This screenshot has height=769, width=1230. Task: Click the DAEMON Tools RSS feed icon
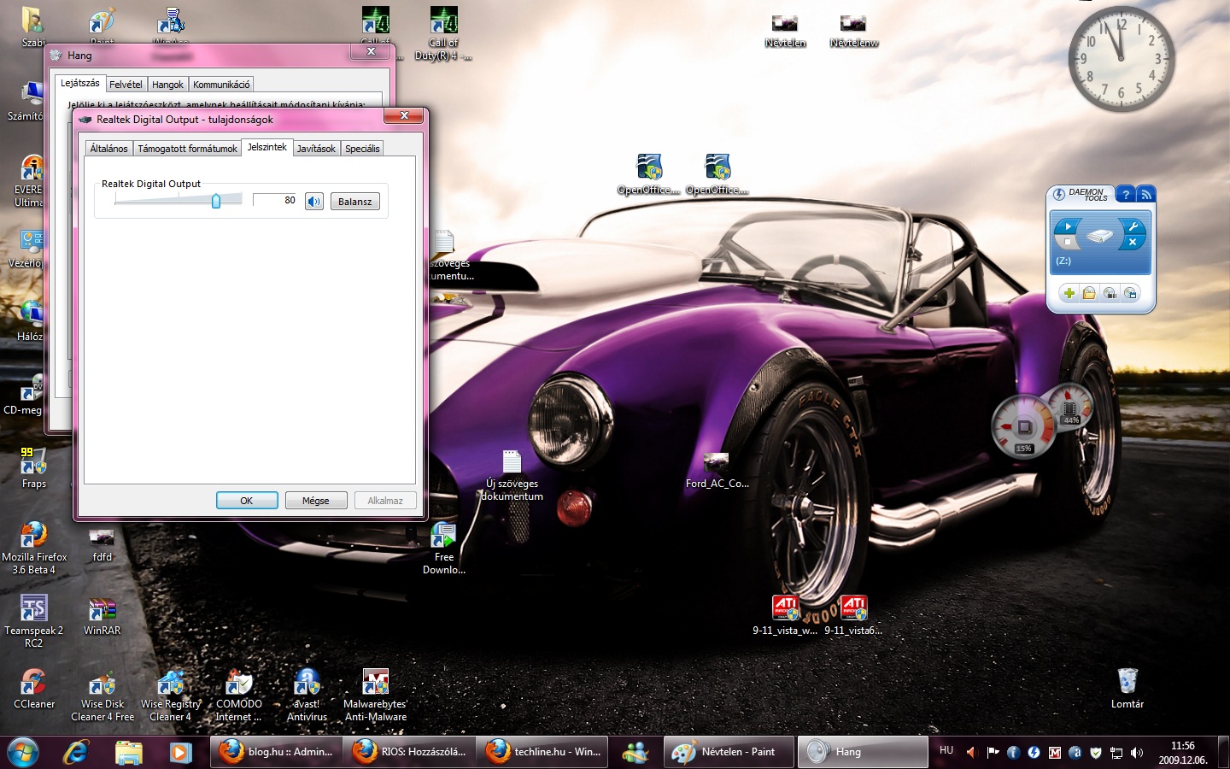tap(1146, 195)
